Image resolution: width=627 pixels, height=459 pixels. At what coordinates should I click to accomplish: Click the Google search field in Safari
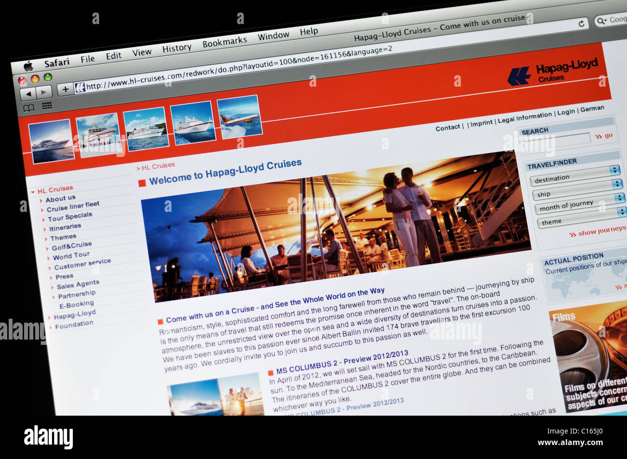click(x=611, y=20)
